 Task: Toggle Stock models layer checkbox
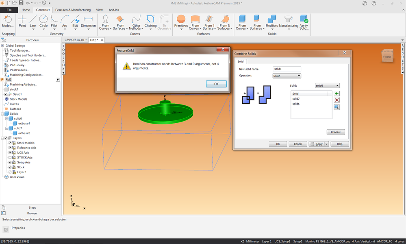click(x=10, y=143)
